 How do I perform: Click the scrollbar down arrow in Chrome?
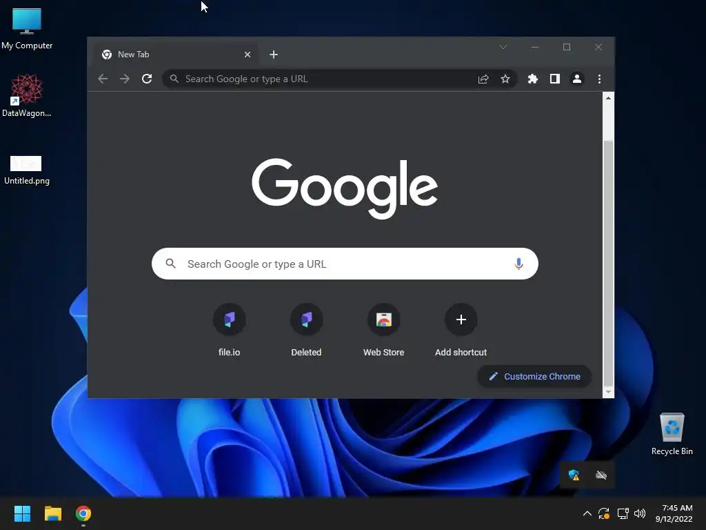coord(608,392)
